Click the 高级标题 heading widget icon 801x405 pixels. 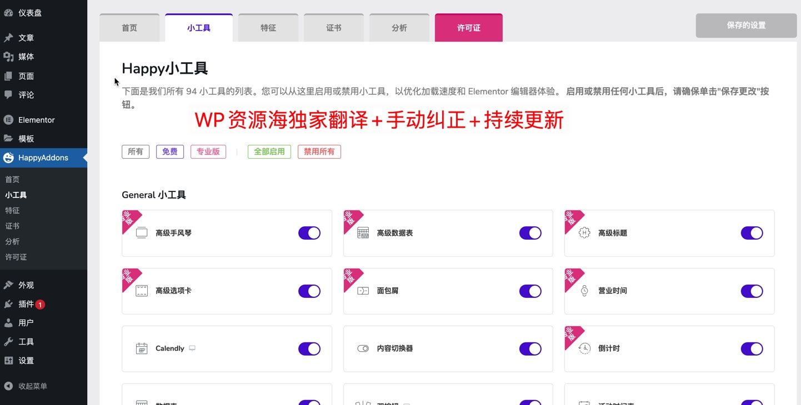pyautogui.click(x=584, y=233)
